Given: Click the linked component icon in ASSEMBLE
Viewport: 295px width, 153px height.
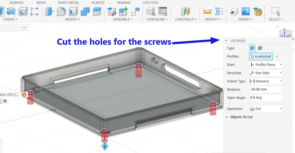Looking at the screenshot, I should [x=112, y=11].
